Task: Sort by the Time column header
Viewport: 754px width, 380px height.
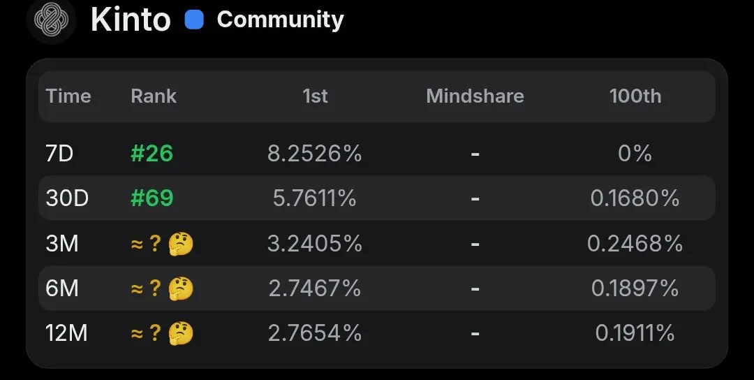Action: (x=68, y=96)
